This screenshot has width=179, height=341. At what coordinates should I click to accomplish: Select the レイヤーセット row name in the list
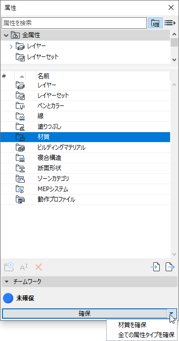[x=53, y=96]
